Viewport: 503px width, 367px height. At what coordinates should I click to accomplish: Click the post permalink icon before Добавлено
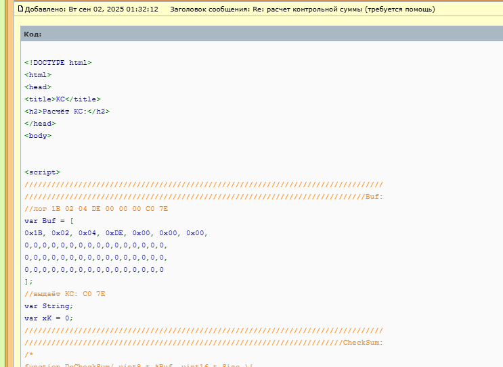coord(20,10)
